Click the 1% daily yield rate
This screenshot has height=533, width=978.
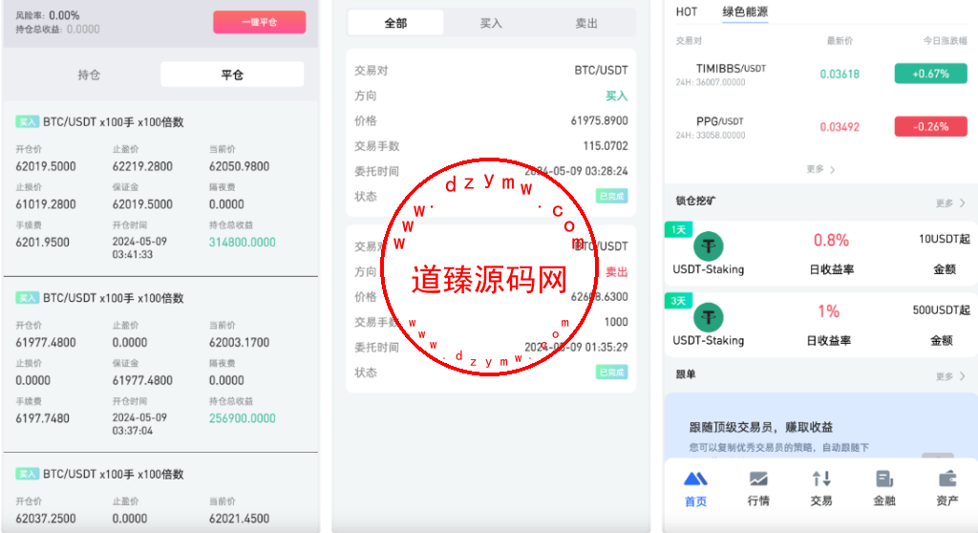828,311
